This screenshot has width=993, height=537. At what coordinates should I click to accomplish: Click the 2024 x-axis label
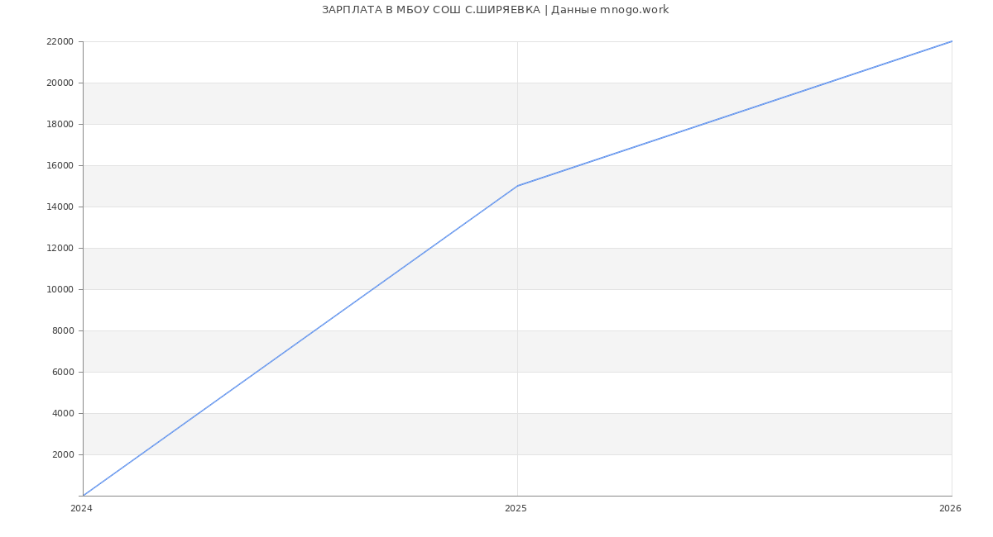tap(81, 509)
